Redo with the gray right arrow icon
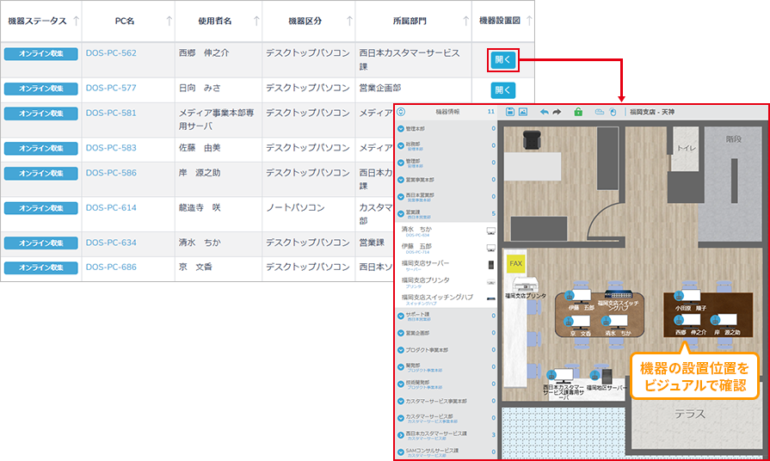This screenshot has width=770, height=461. [x=557, y=112]
